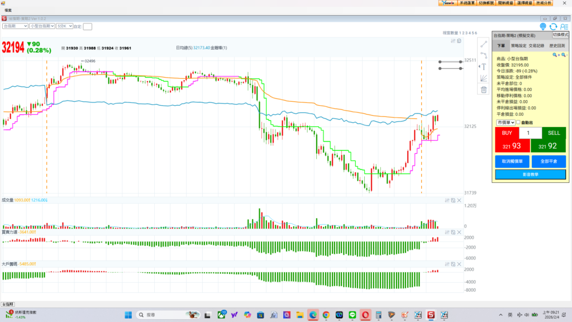Open the 歷史回測 tab
The width and height of the screenshot is (572, 322).
point(556,45)
